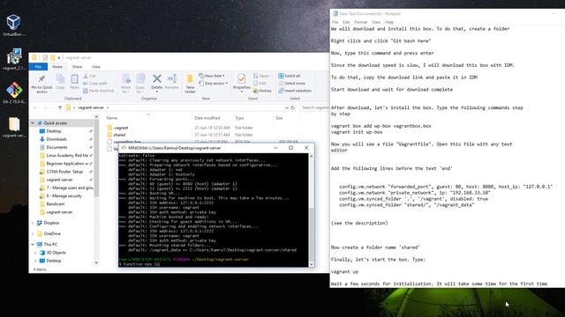The width and height of the screenshot is (565, 317).
Task: Click Paste shortcut in the Explorer ribbon
Action: 98,91
